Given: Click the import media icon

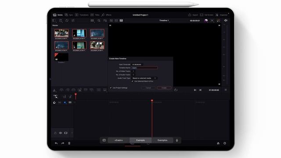Looking at the screenshot, I should [61, 21].
